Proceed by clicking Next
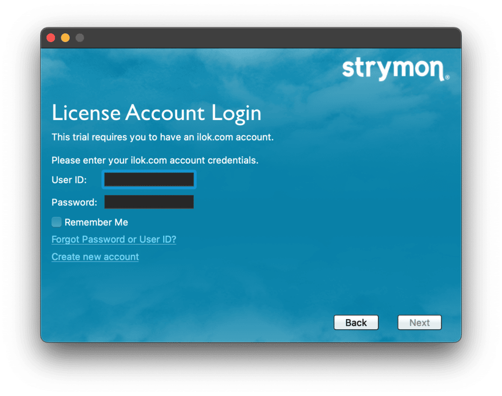 (419, 322)
